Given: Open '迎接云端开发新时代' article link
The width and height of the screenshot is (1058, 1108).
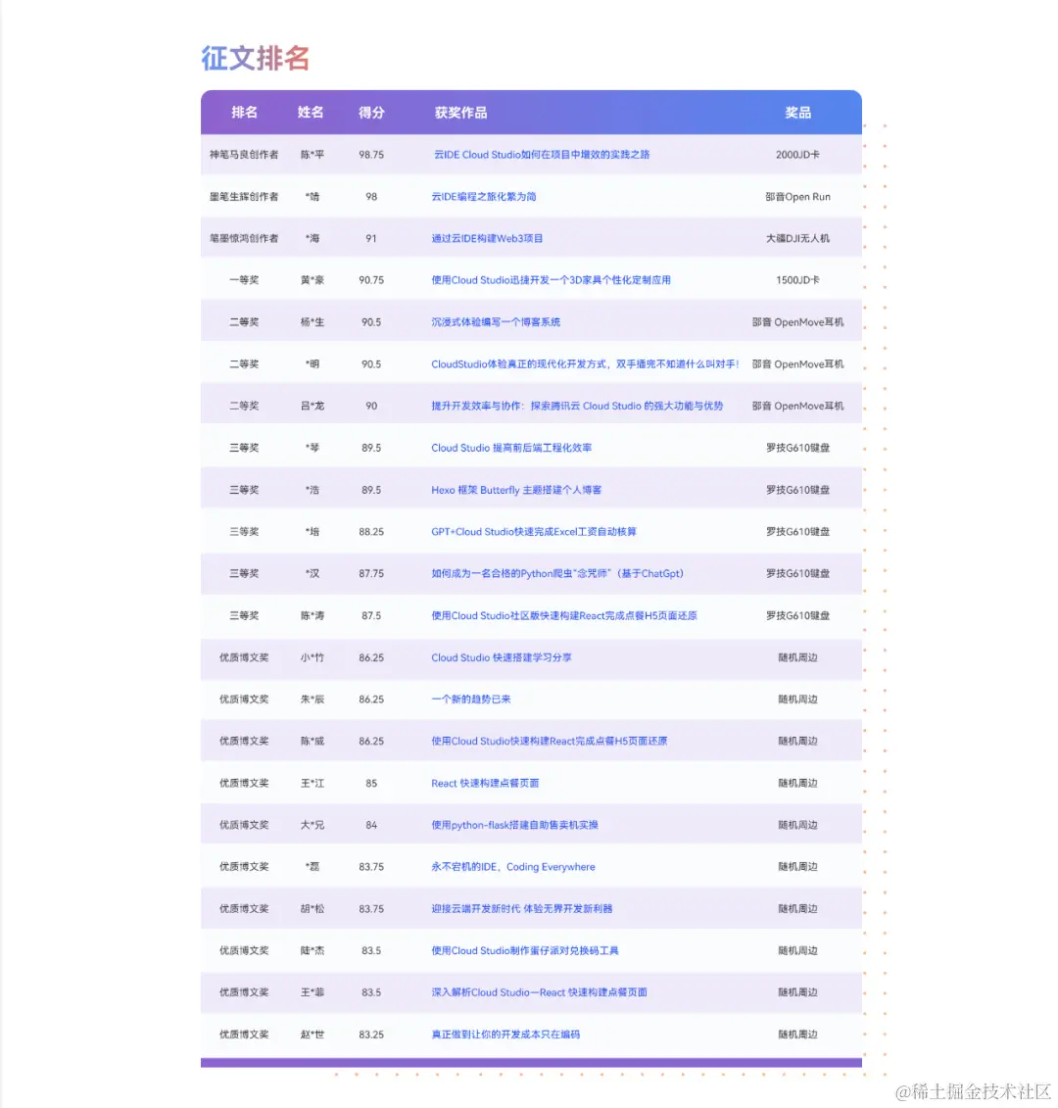Looking at the screenshot, I should coord(521,909).
